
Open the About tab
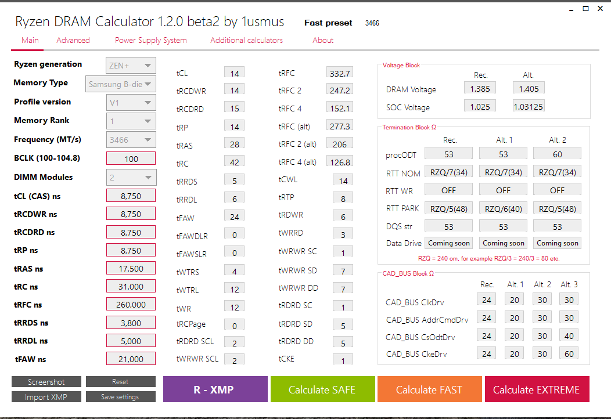[323, 40]
